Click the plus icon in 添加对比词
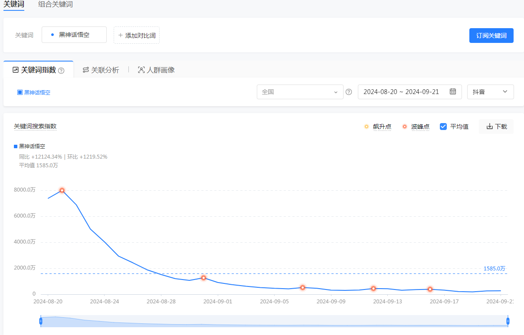The width and height of the screenshot is (524, 335). [121, 35]
